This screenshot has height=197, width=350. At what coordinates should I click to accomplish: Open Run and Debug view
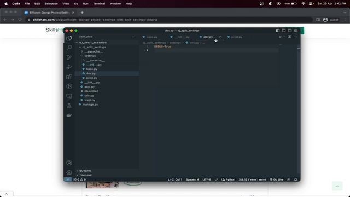(x=69, y=67)
